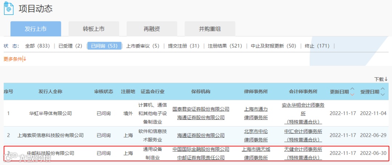Switch to the 并购重组 tab
The image size is (392, 165).
point(210,29)
